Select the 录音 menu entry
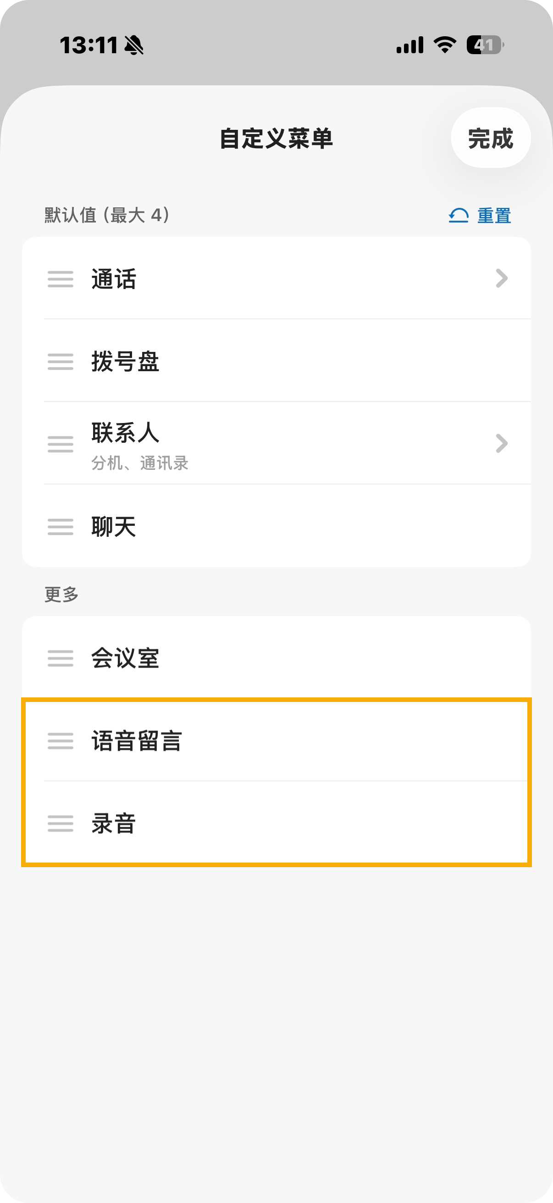The width and height of the screenshot is (553, 1203). 276,823
